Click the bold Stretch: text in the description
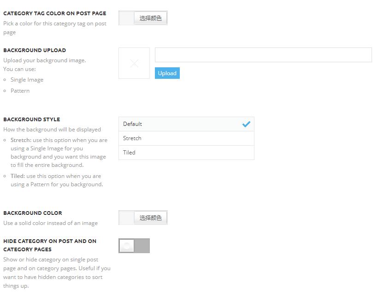 [21, 140]
